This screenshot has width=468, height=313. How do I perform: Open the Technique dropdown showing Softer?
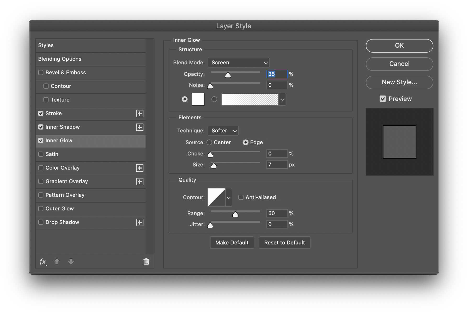pos(223,131)
